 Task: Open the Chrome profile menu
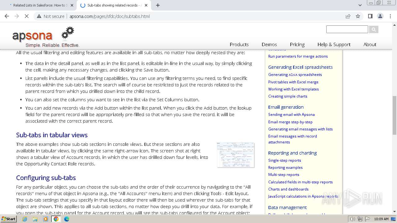tap(380, 16)
